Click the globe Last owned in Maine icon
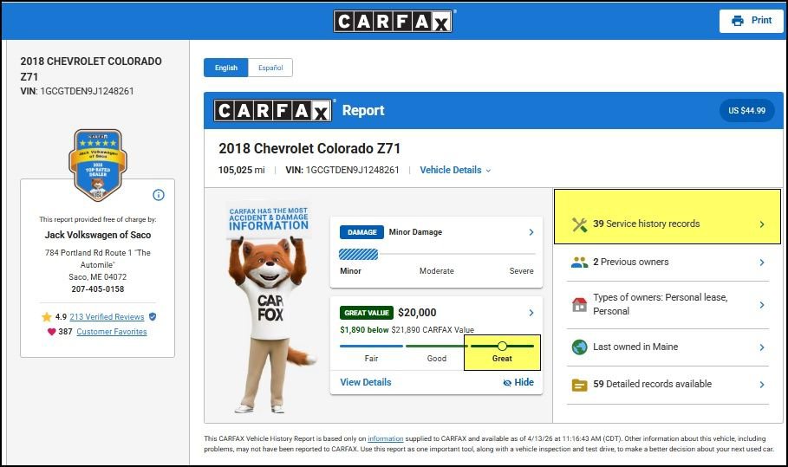The height and width of the screenshot is (467, 788). click(x=580, y=347)
